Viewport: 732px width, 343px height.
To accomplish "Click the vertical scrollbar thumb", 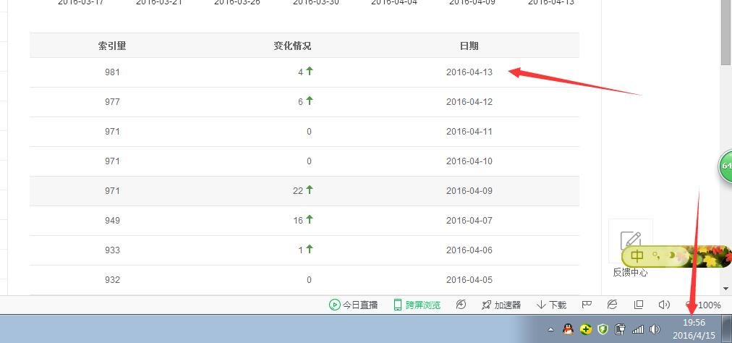I will click(x=726, y=32).
